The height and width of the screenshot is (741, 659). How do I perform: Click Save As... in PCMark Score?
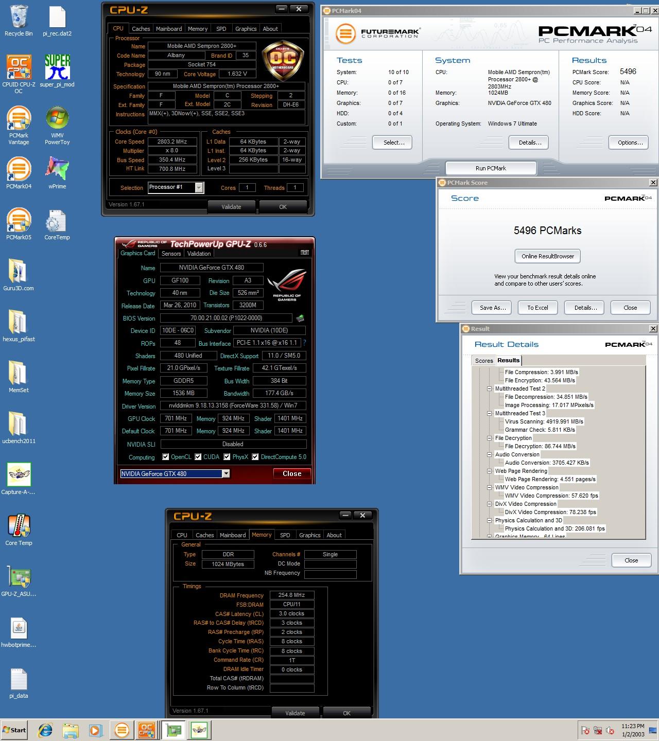pyautogui.click(x=492, y=308)
